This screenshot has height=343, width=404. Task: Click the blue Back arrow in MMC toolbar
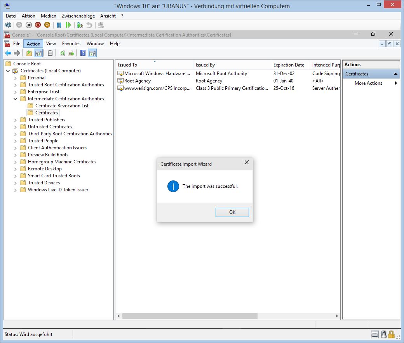8,53
